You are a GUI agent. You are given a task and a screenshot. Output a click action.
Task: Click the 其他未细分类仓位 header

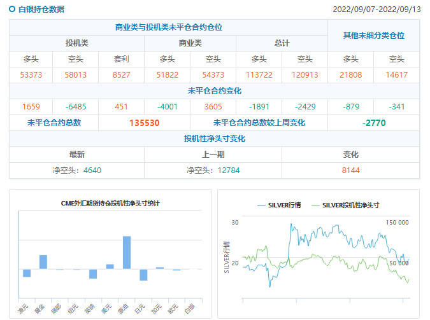point(373,36)
